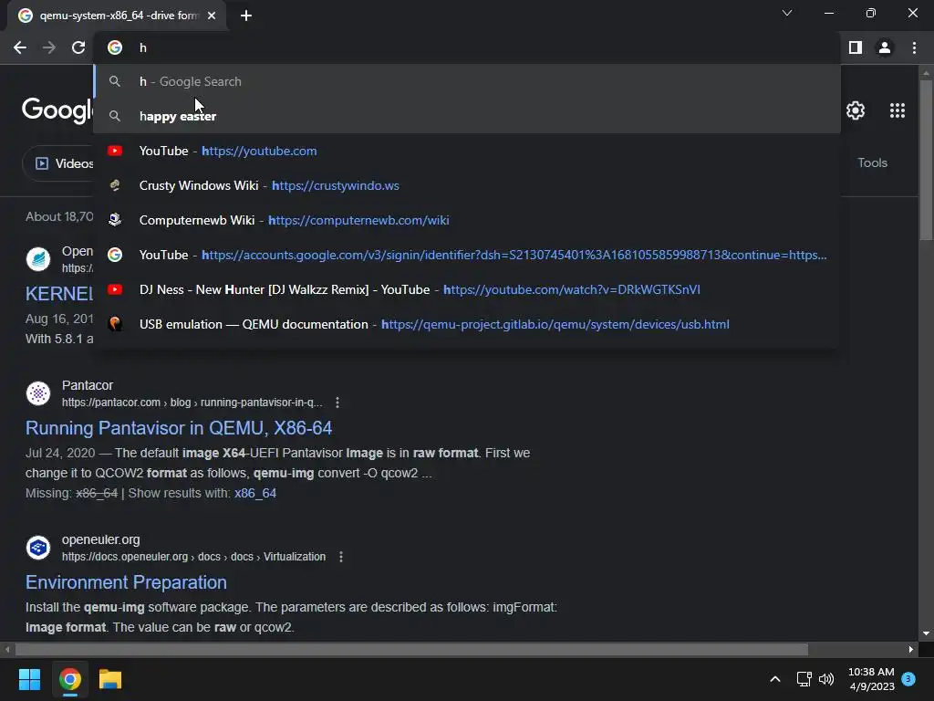934x701 pixels.
Task: Click the OpenEuler result favicon
Action: 38,259
